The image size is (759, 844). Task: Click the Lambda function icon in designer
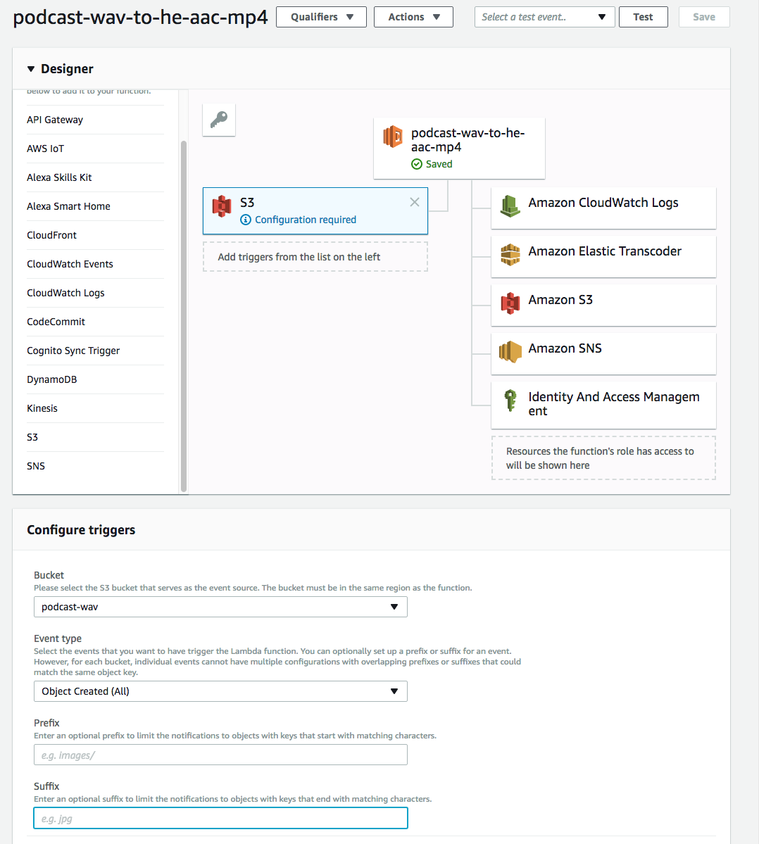393,137
